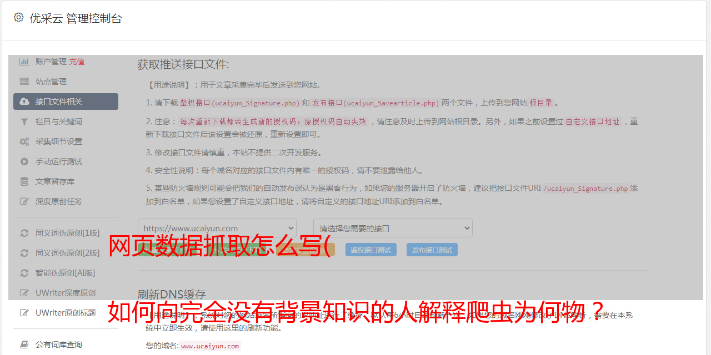711x355 pixels.
Task: Open 账户管理 via its bar-chart icon
Action: pos(24,62)
